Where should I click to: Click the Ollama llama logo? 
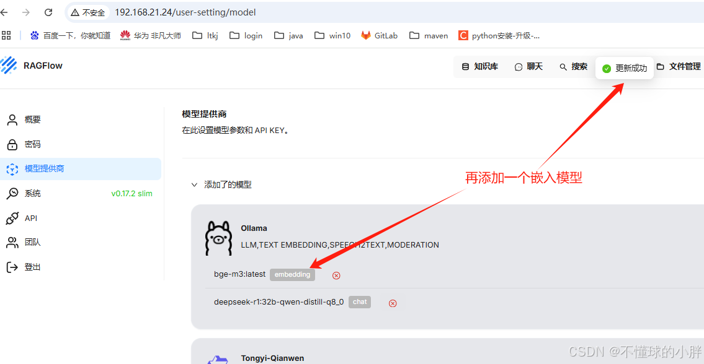218,238
